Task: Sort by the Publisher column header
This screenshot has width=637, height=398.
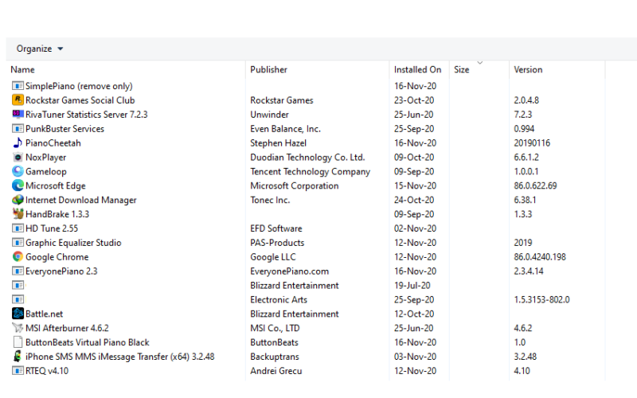Action: pos(268,69)
